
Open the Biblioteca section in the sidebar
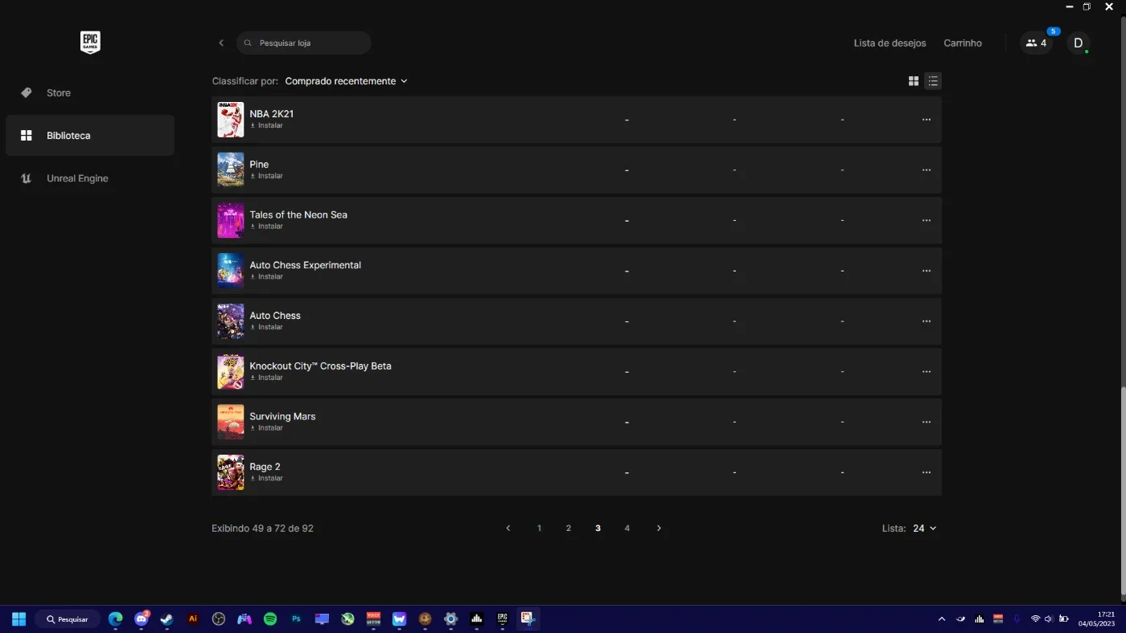(x=90, y=135)
